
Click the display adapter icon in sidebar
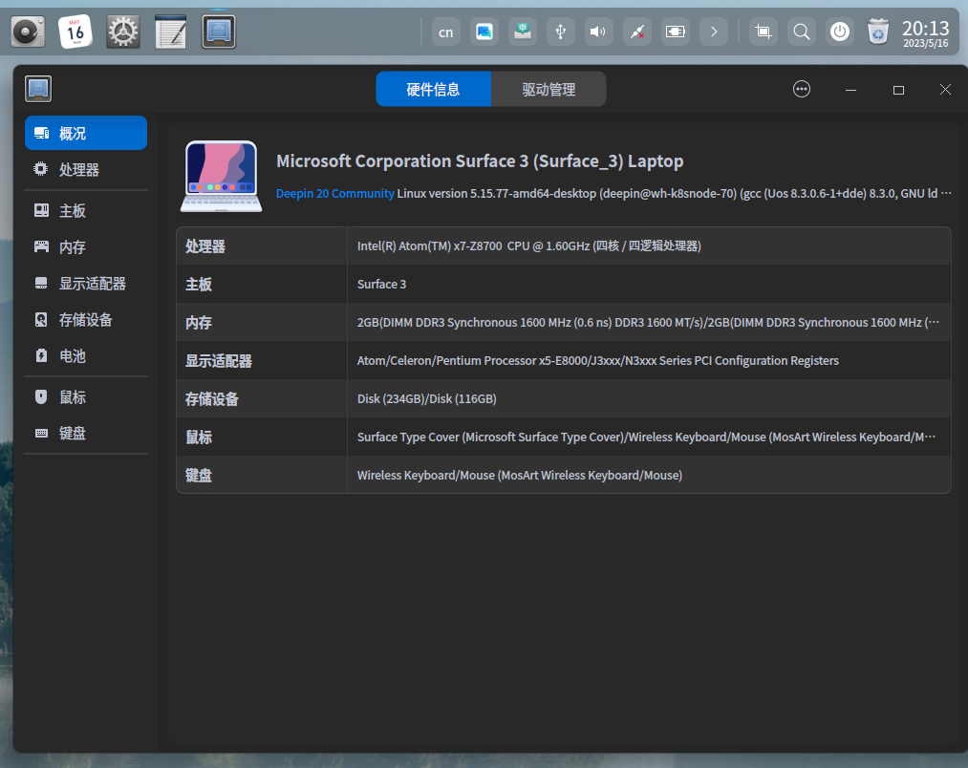pos(41,284)
